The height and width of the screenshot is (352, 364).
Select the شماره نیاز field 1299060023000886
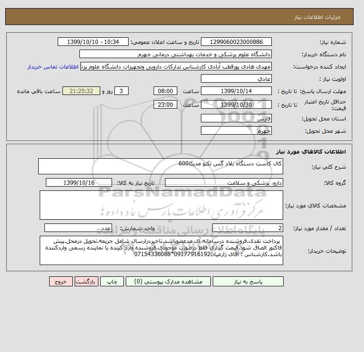coord(236,42)
